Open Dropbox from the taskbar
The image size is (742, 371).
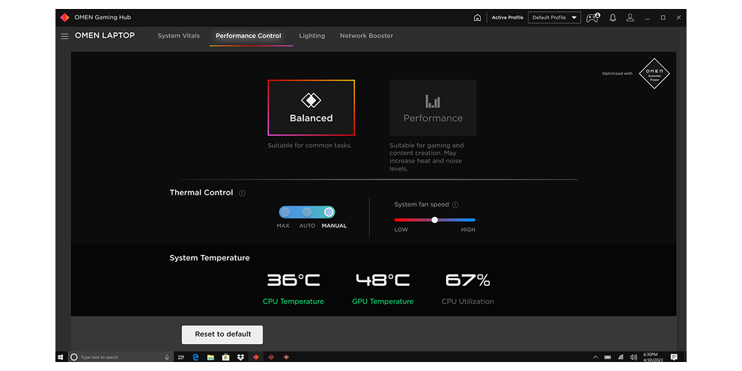[x=240, y=358]
